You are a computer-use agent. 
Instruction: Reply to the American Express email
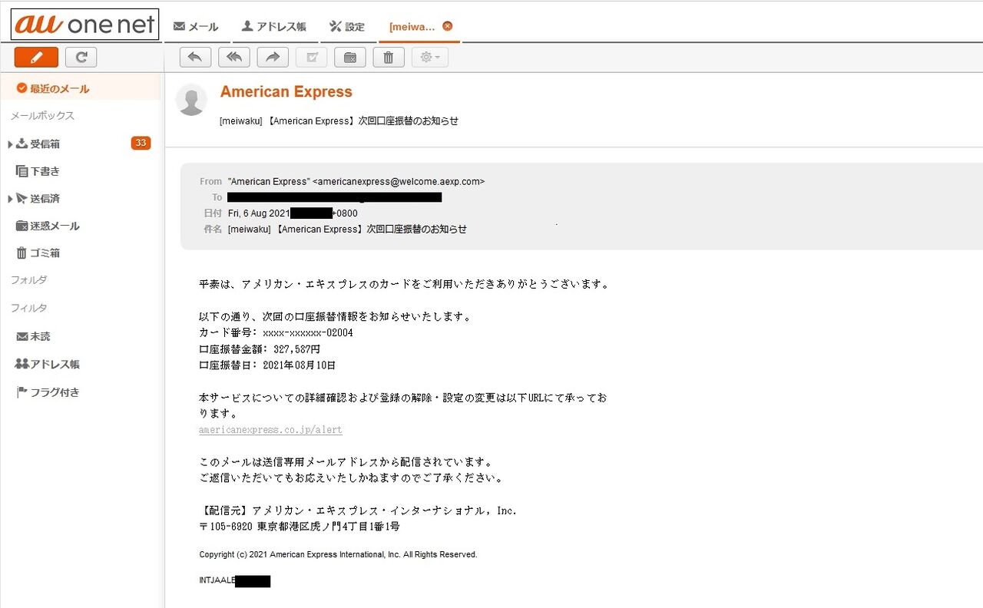coord(195,57)
